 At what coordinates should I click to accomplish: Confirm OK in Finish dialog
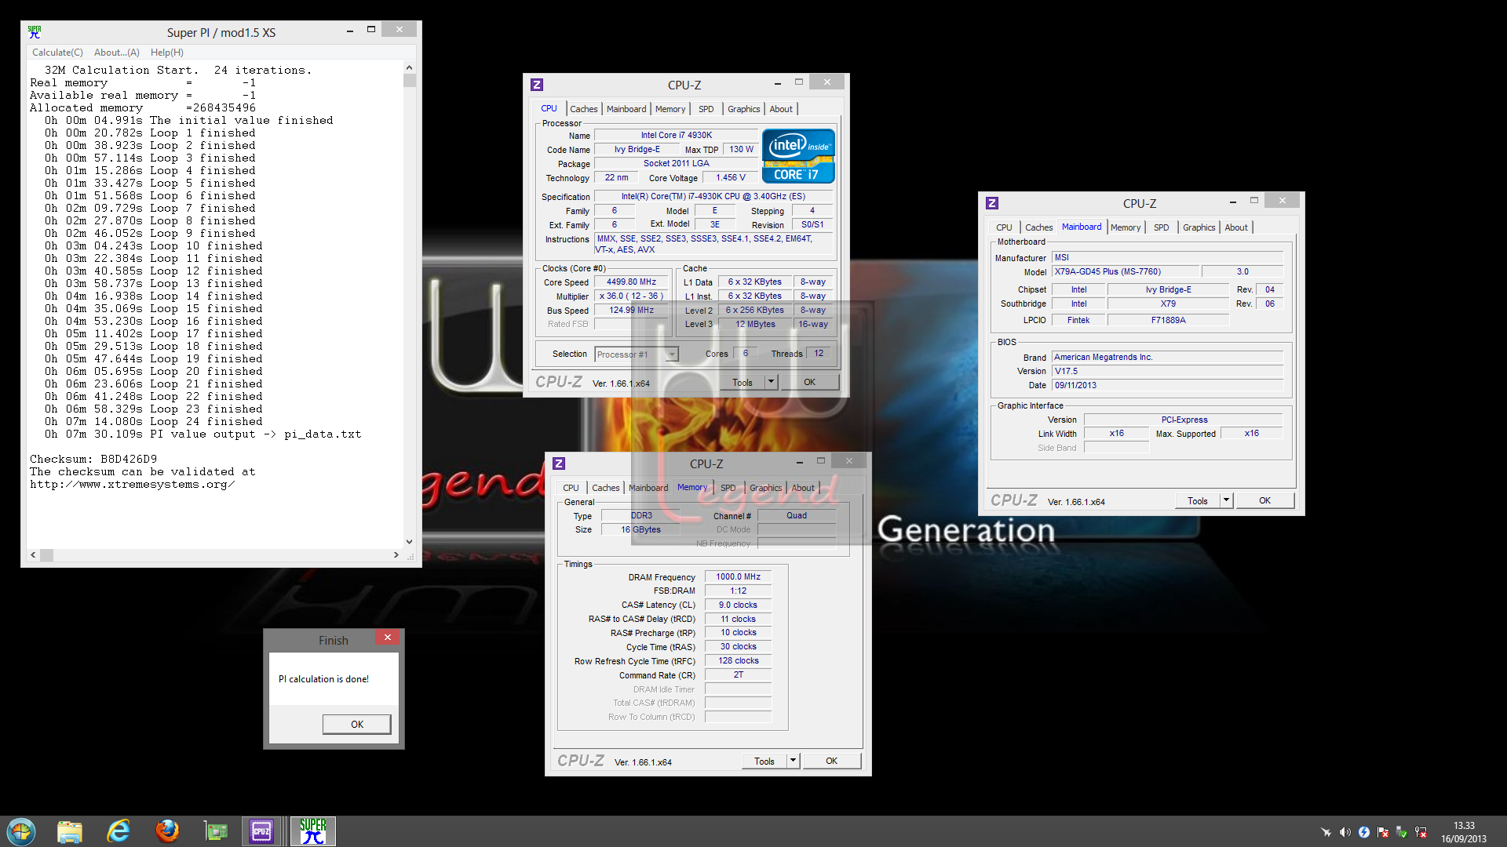[x=357, y=724]
